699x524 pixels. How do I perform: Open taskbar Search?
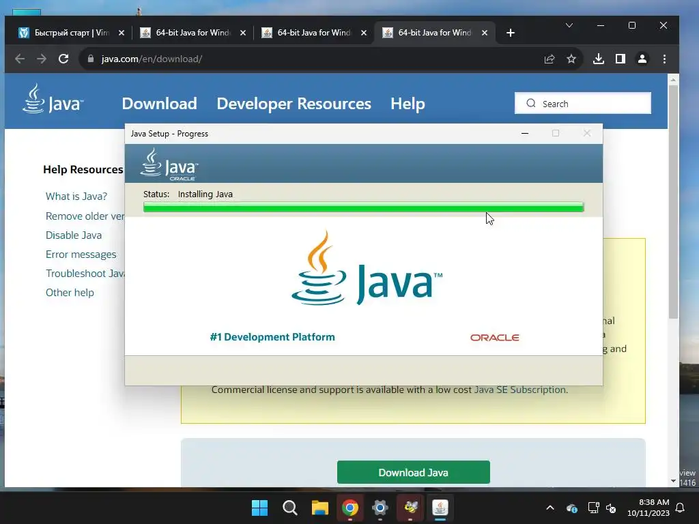[289, 508]
